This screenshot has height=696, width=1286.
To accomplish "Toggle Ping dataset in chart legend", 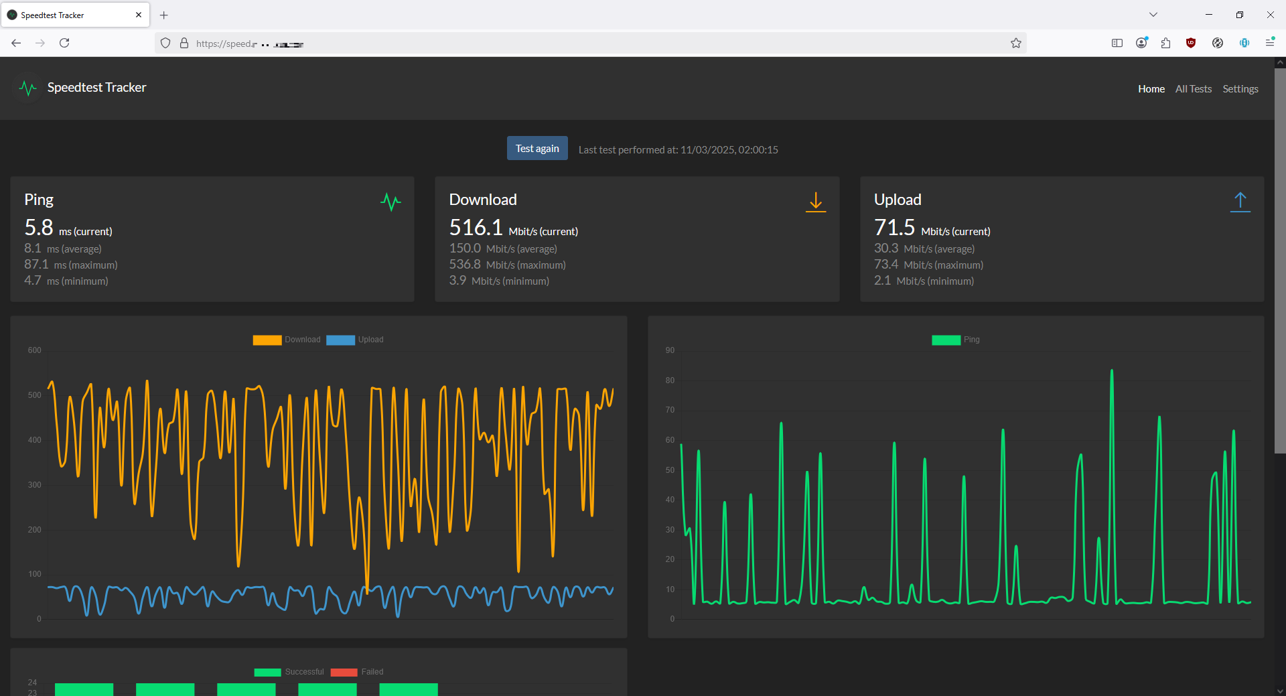I will (956, 340).
